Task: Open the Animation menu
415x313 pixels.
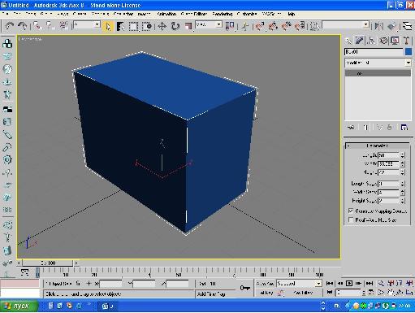Action: (x=166, y=14)
